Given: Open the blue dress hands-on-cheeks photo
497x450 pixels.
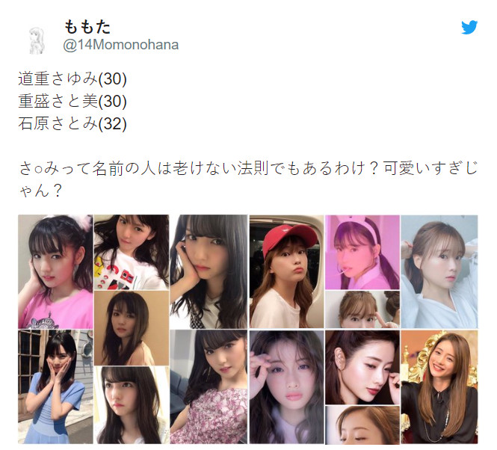Looking at the screenshot, I should pos(55,386).
